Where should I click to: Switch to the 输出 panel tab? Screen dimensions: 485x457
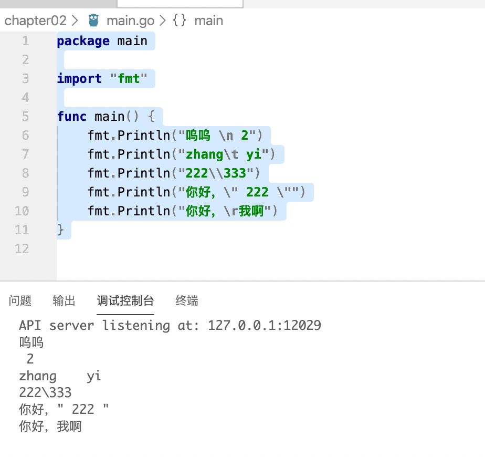64,300
